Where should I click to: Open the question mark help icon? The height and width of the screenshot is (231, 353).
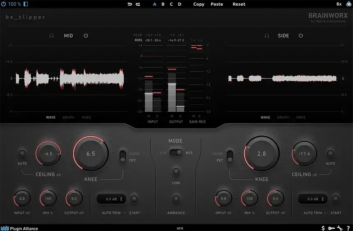[x=348, y=228]
